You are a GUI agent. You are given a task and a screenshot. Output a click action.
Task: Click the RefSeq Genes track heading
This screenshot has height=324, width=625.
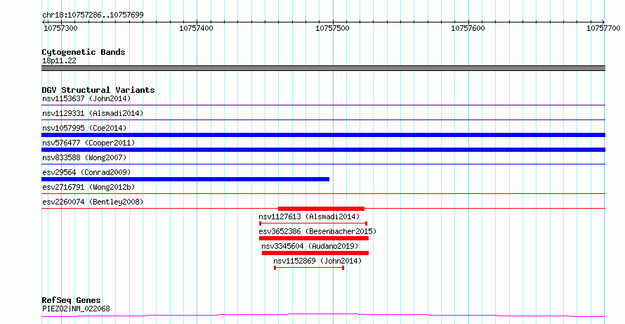tap(71, 301)
